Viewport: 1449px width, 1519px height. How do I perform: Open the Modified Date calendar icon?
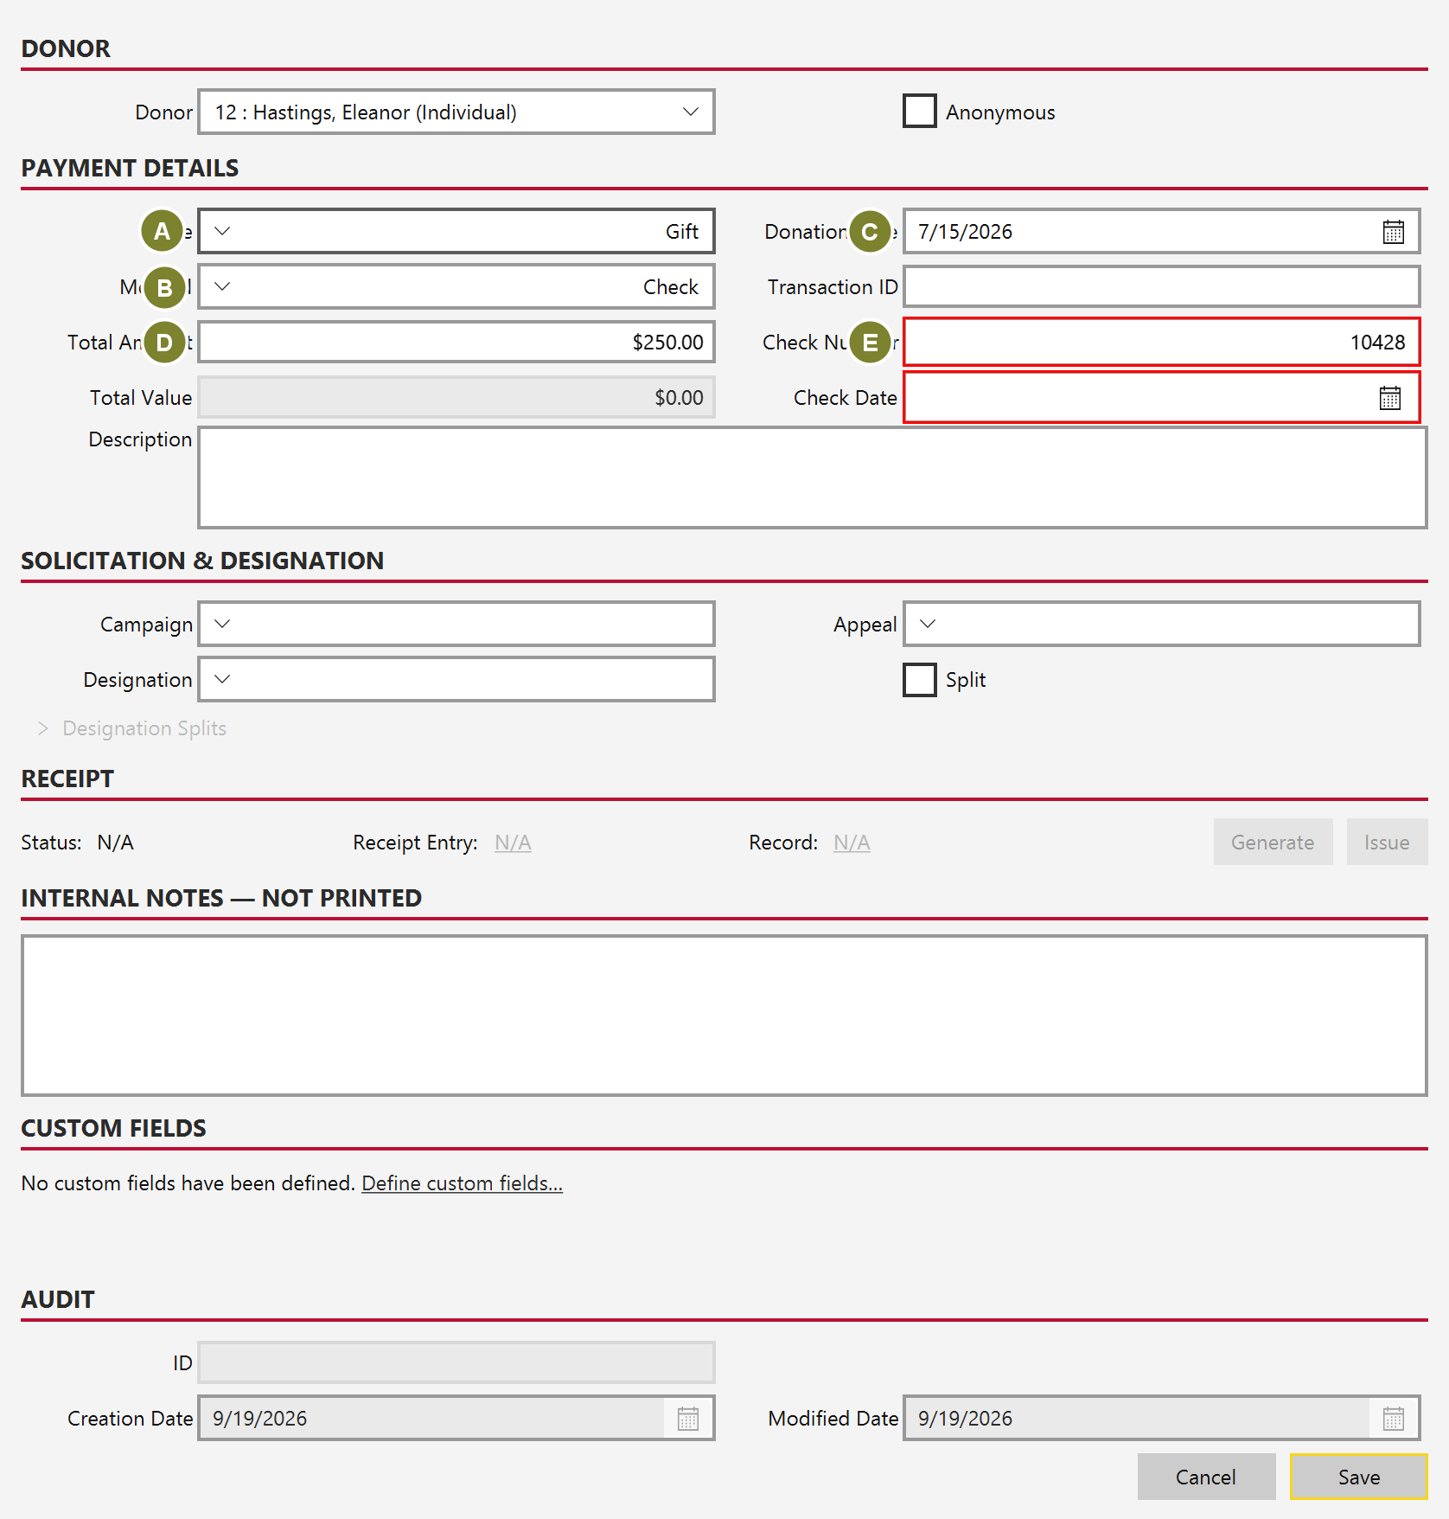pos(1393,1419)
